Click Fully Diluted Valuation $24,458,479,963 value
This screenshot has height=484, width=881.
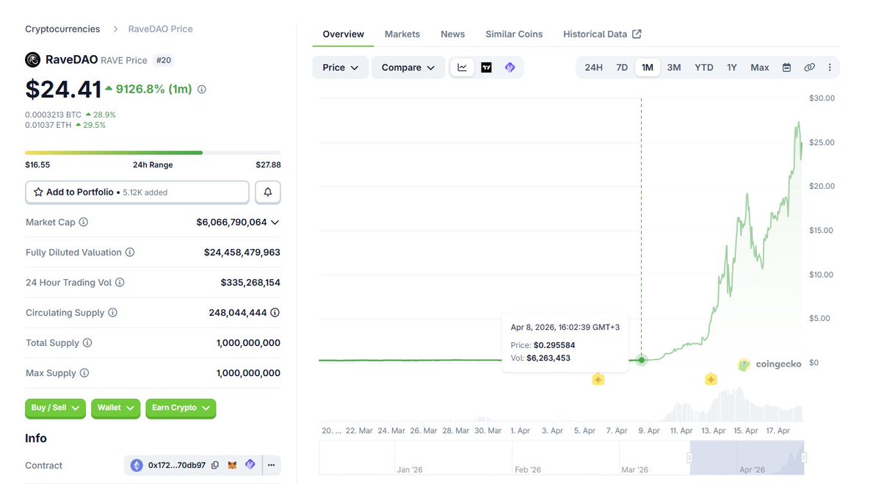242,253
